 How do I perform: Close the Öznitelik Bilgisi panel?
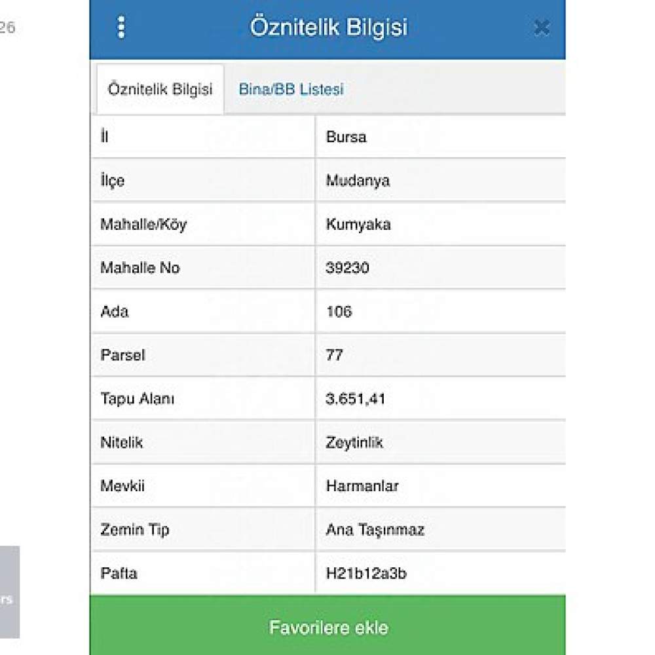point(541,28)
